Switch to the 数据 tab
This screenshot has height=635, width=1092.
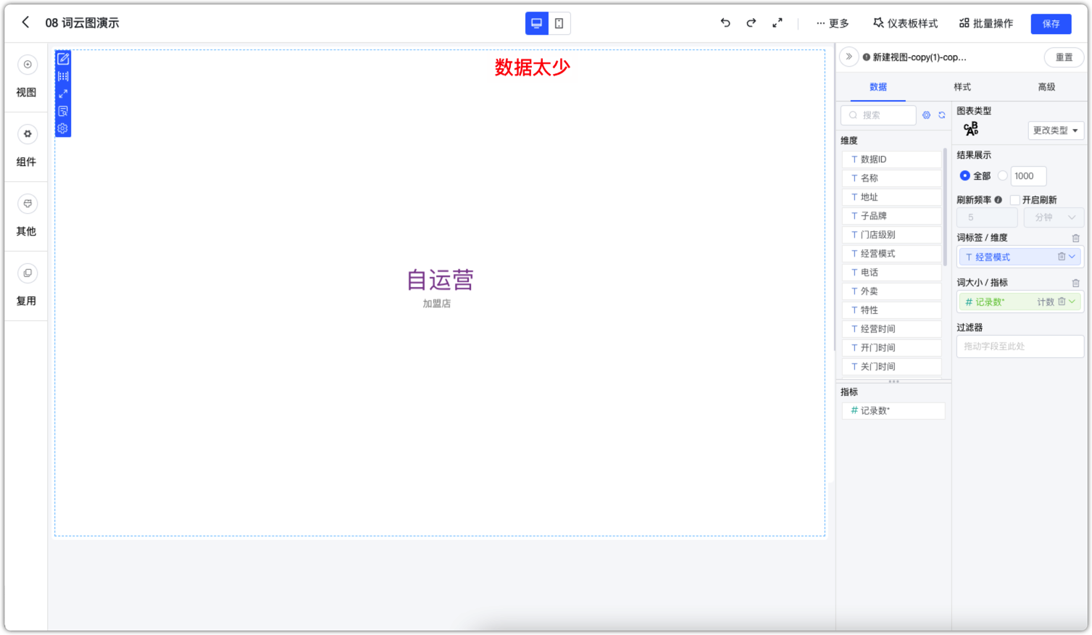(x=878, y=87)
